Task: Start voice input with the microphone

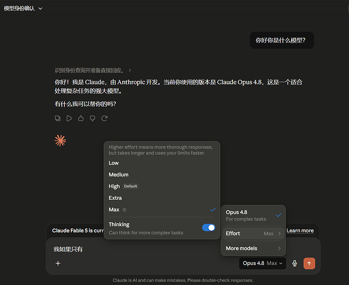Action: (x=295, y=263)
